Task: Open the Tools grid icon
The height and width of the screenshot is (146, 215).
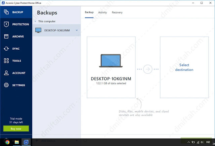Action: [6, 61]
